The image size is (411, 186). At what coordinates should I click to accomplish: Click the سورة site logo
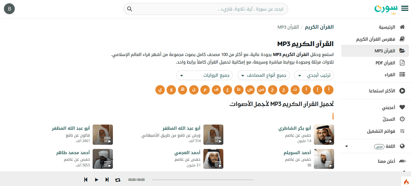coord(386,9)
